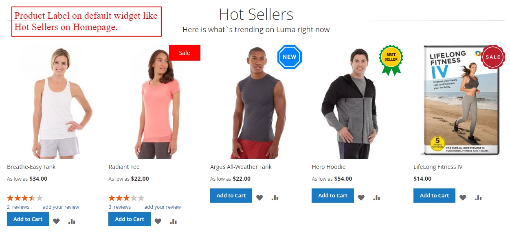Click compare icon for Hero Hoodie

pyautogui.click(x=376, y=198)
